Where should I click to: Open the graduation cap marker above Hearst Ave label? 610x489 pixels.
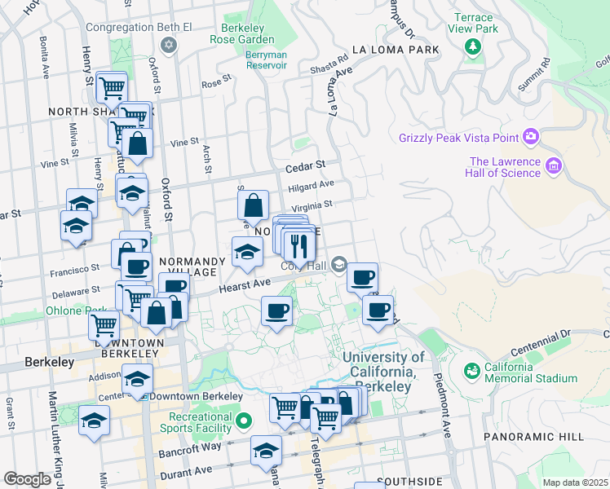(x=247, y=252)
